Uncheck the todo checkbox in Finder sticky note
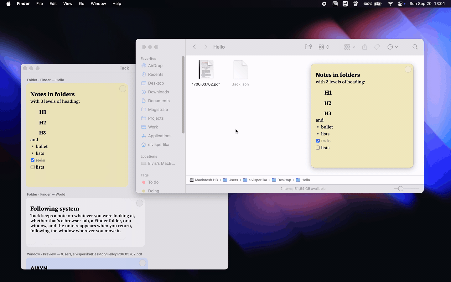 point(318,141)
